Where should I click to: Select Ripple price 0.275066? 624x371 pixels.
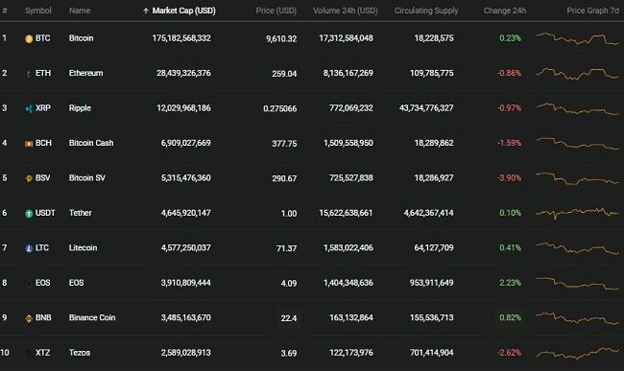(x=280, y=109)
